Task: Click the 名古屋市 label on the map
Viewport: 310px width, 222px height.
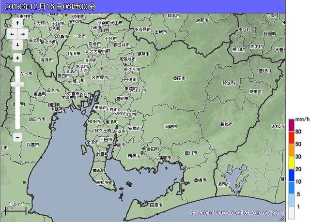Action: pos(100,77)
